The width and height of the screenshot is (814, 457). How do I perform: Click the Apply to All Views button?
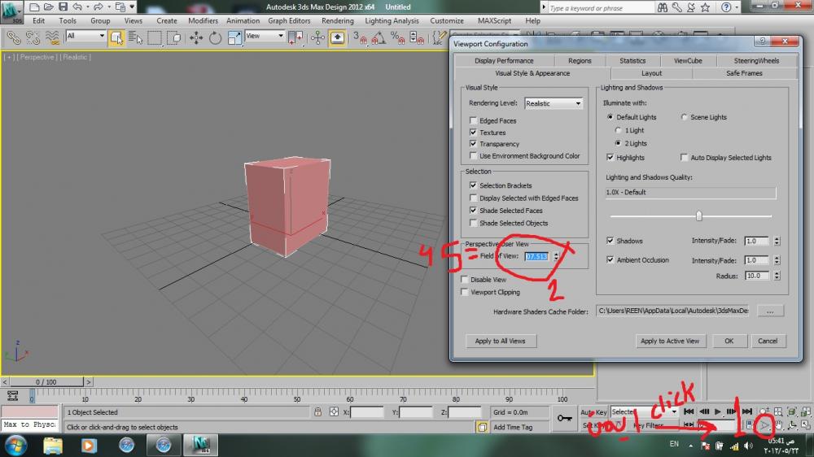[x=500, y=341]
